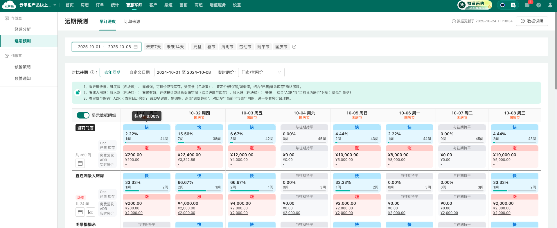Open the AI robot assistant icon
Screen dimensions: 557x228
click(502, 5)
